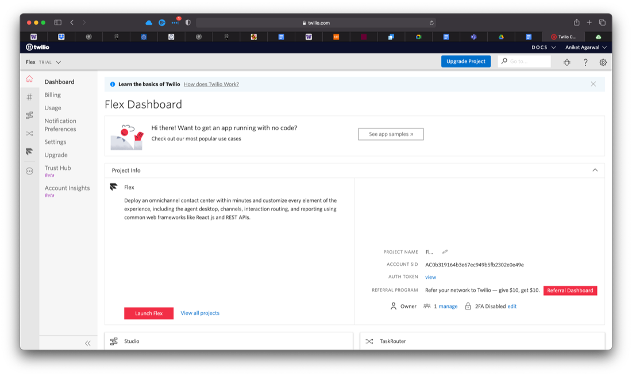
Task: Click the privacy shield icon in toolbar
Action: (188, 23)
